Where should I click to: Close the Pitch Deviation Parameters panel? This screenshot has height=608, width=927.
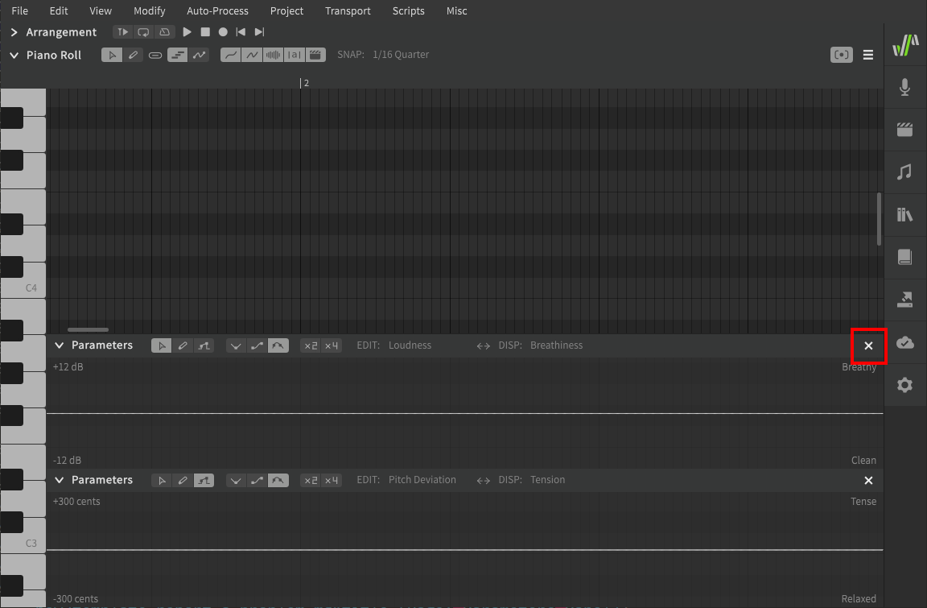(x=868, y=481)
